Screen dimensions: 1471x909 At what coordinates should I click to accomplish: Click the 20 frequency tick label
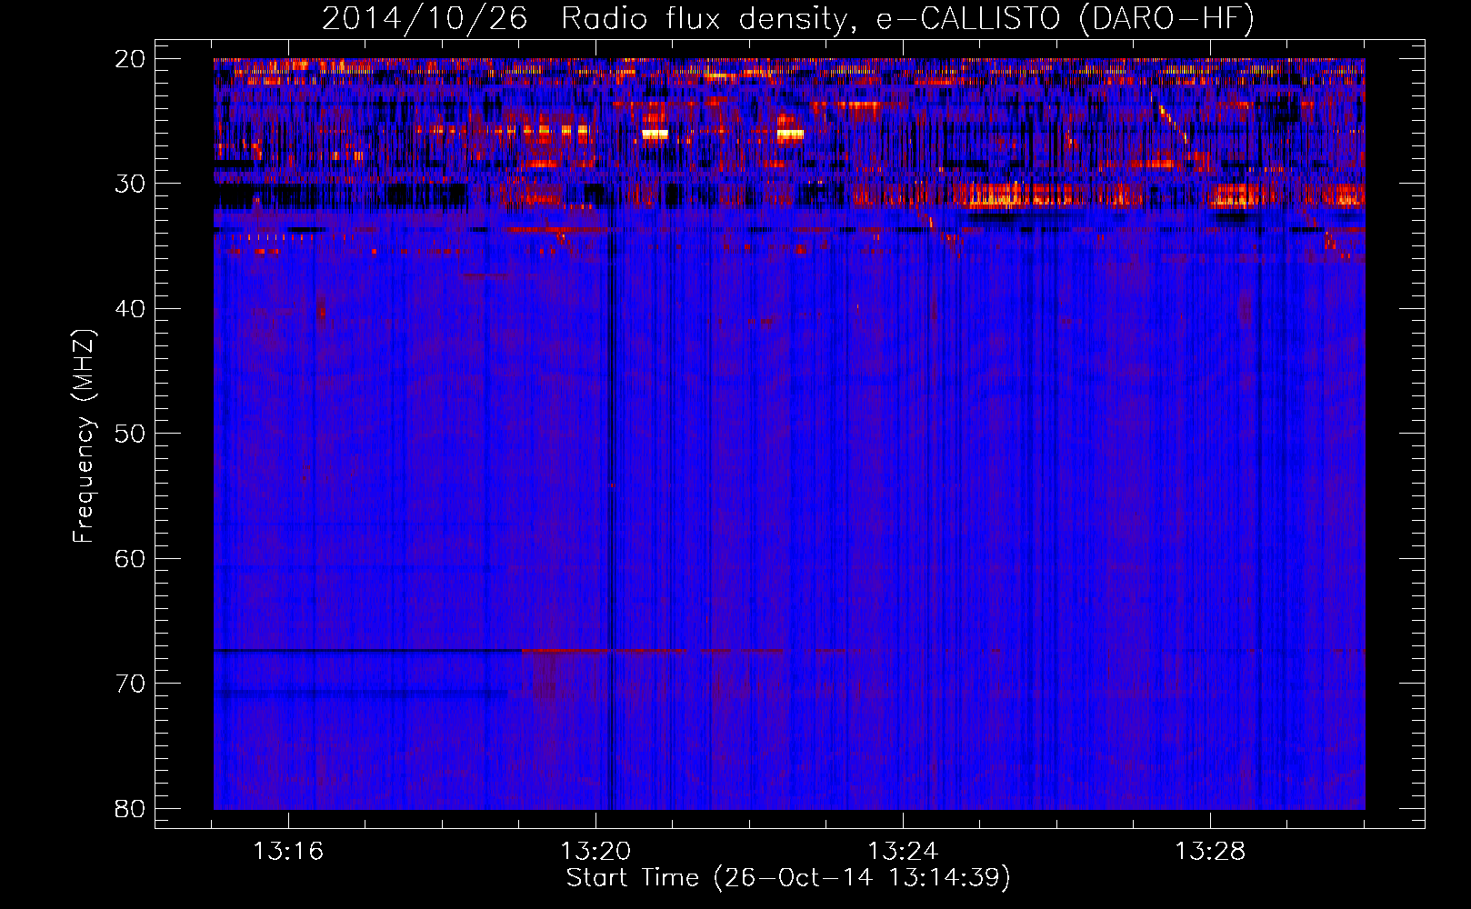click(130, 59)
